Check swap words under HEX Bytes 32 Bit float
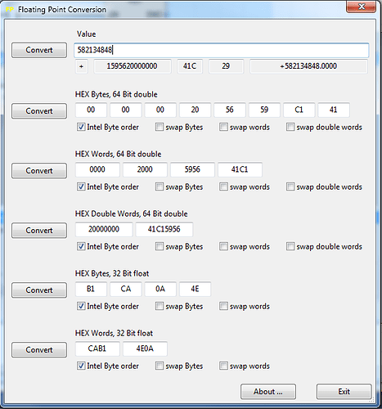382x409 pixels. pos(223,306)
